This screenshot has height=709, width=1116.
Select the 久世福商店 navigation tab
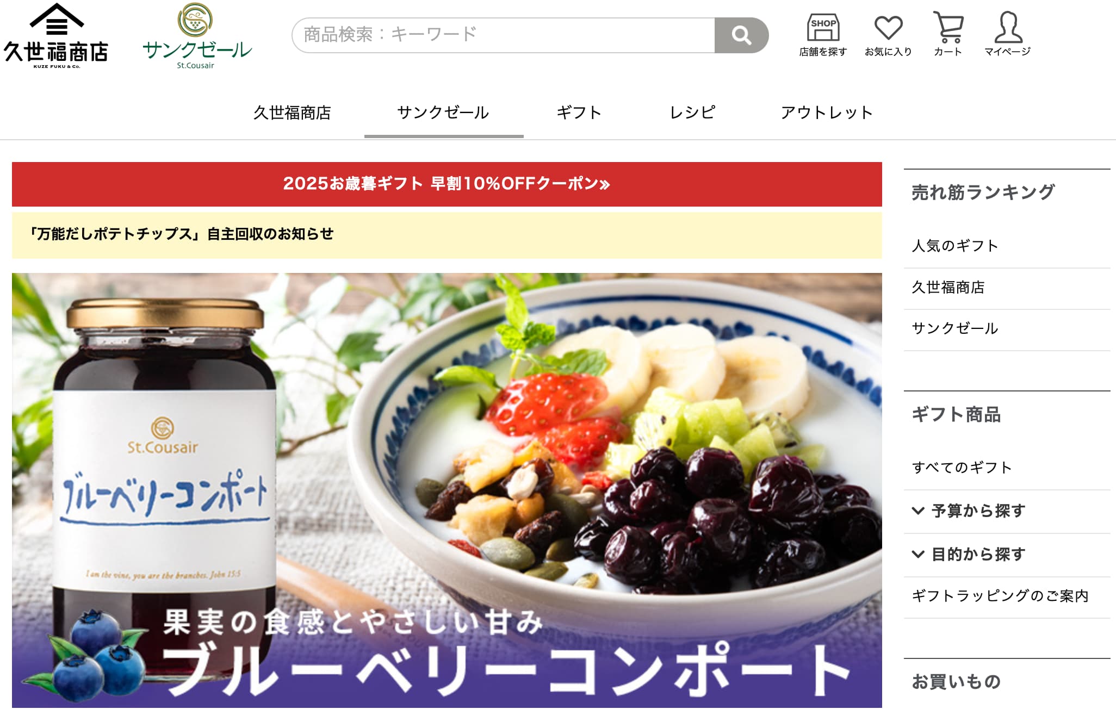292,113
